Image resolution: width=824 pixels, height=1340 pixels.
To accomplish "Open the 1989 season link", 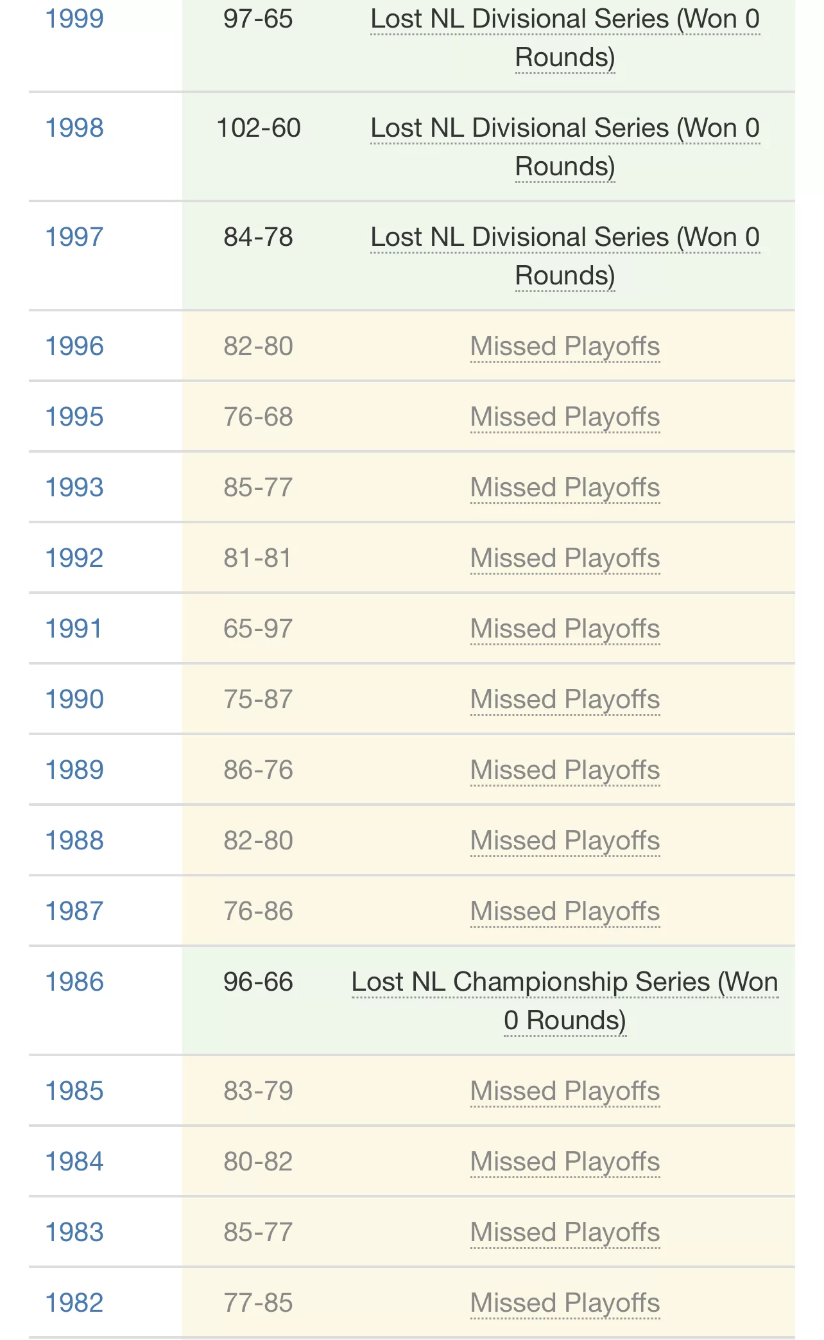I will point(74,770).
